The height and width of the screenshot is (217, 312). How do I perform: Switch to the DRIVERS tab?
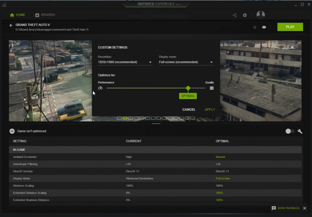[45, 15]
